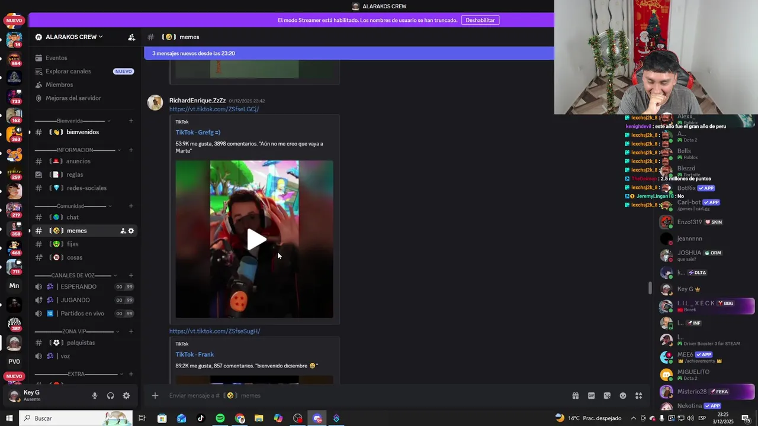
Task: Open Windows notification center
Action: click(747, 418)
